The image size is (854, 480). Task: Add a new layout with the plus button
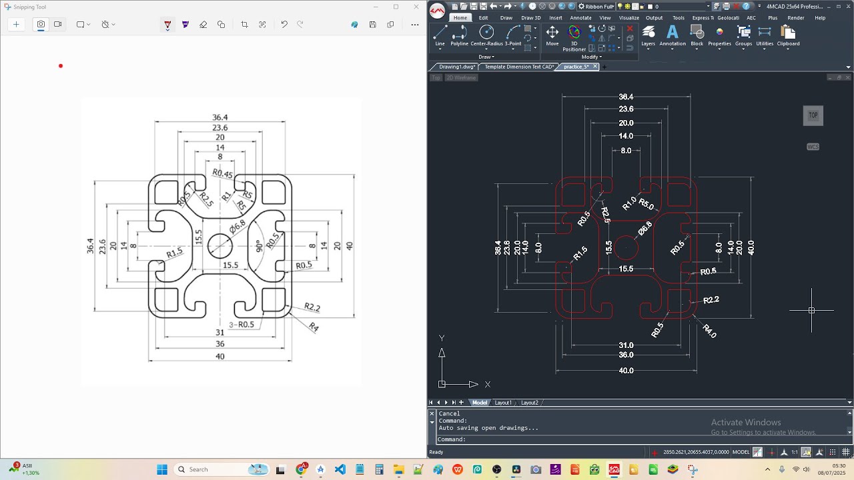tap(461, 403)
